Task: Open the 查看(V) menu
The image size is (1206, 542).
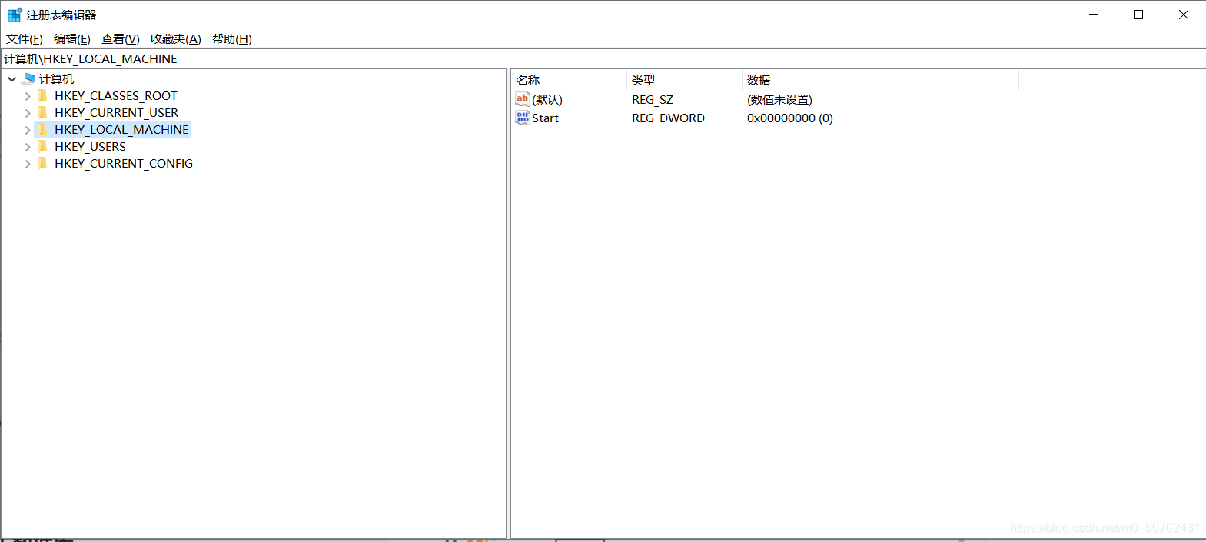Action: 121,39
